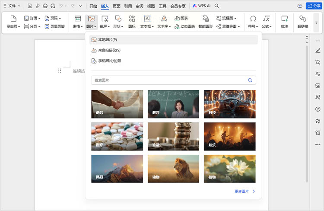
Task: Switch to the 开始 Home tab
Action: pyautogui.click(x=93, y=6)
